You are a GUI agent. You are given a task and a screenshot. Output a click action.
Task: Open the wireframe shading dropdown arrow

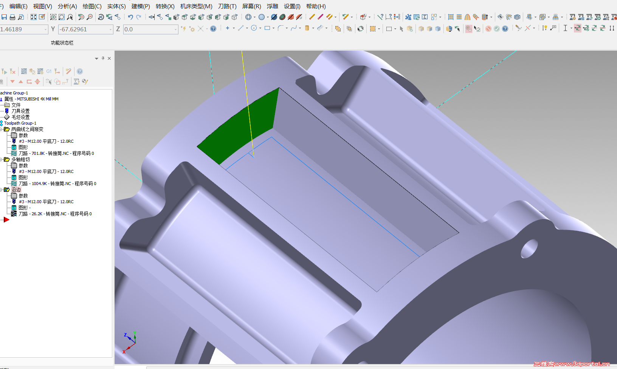[254, 17]
